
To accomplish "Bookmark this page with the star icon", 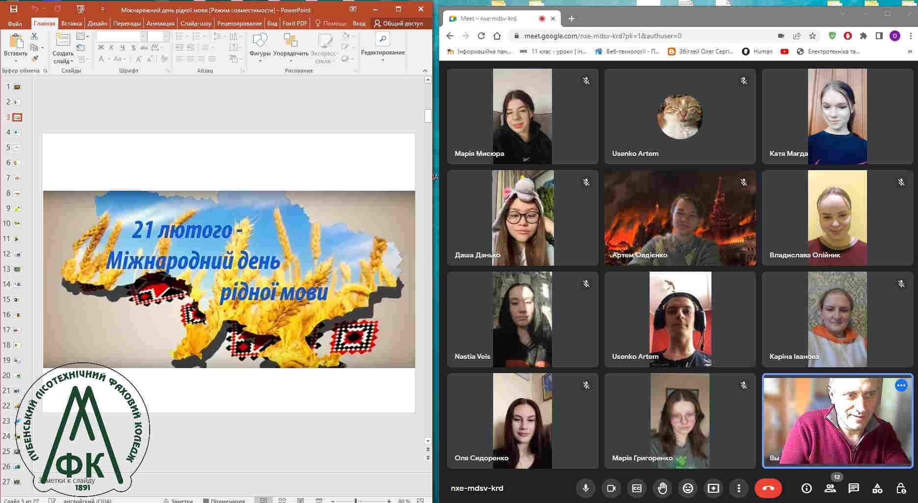I will point(813,36).
